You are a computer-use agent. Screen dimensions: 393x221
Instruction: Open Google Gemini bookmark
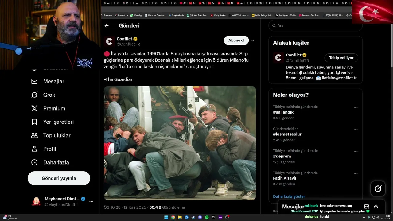tap(176, 15)
